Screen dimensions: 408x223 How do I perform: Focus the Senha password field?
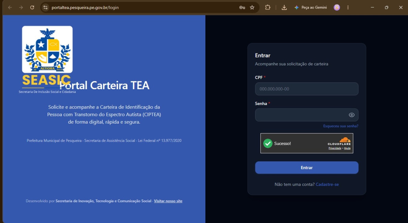(307, 115)
